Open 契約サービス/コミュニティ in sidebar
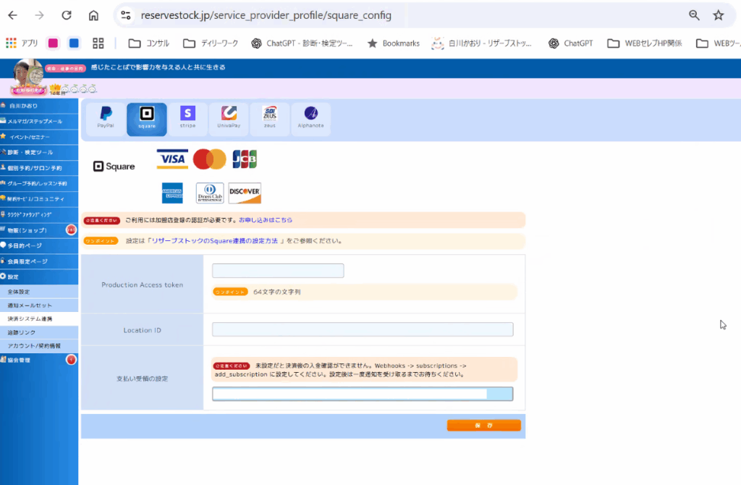Image resolution: width=741 pixels, height=485 pixels. 39,199
